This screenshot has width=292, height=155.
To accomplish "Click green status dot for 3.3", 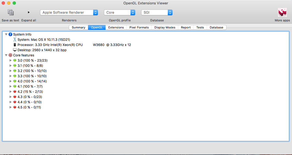I will (x=15, y=76).
